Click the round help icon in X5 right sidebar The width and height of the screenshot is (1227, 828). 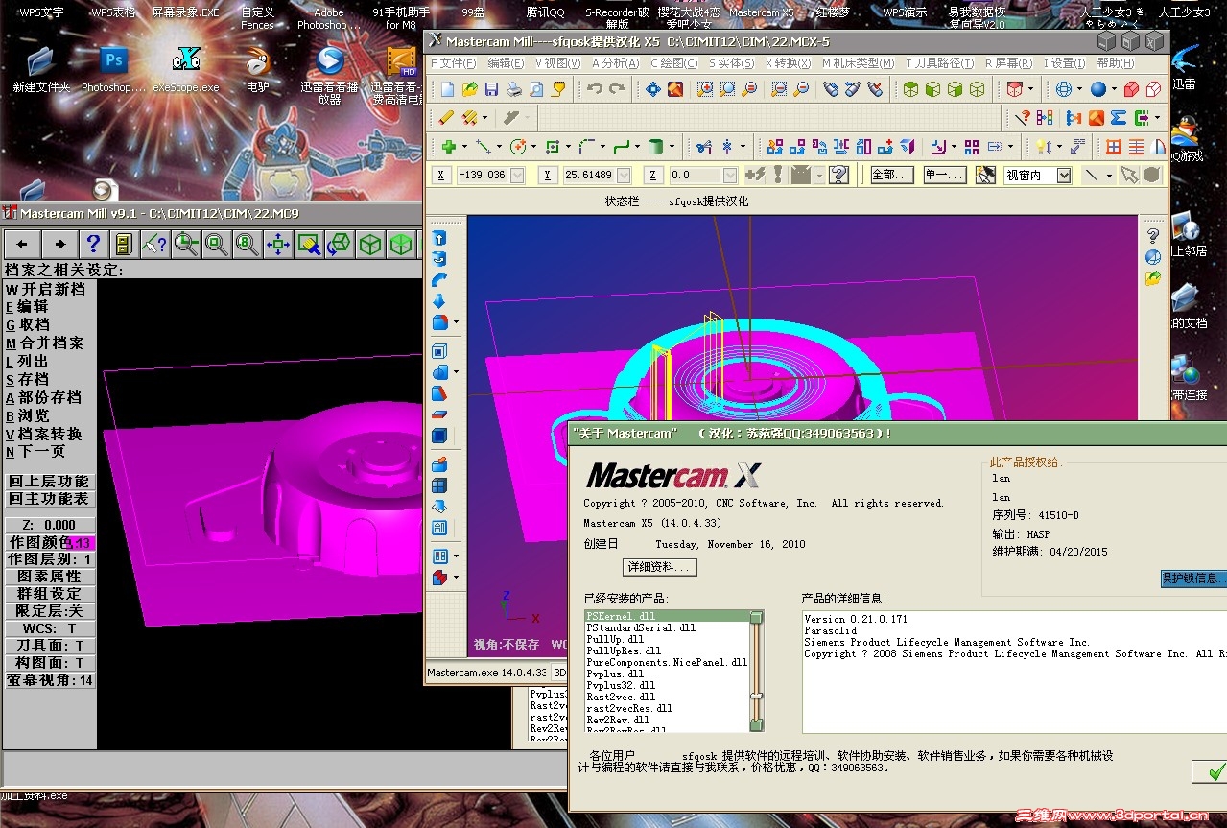pos(1153,257)
